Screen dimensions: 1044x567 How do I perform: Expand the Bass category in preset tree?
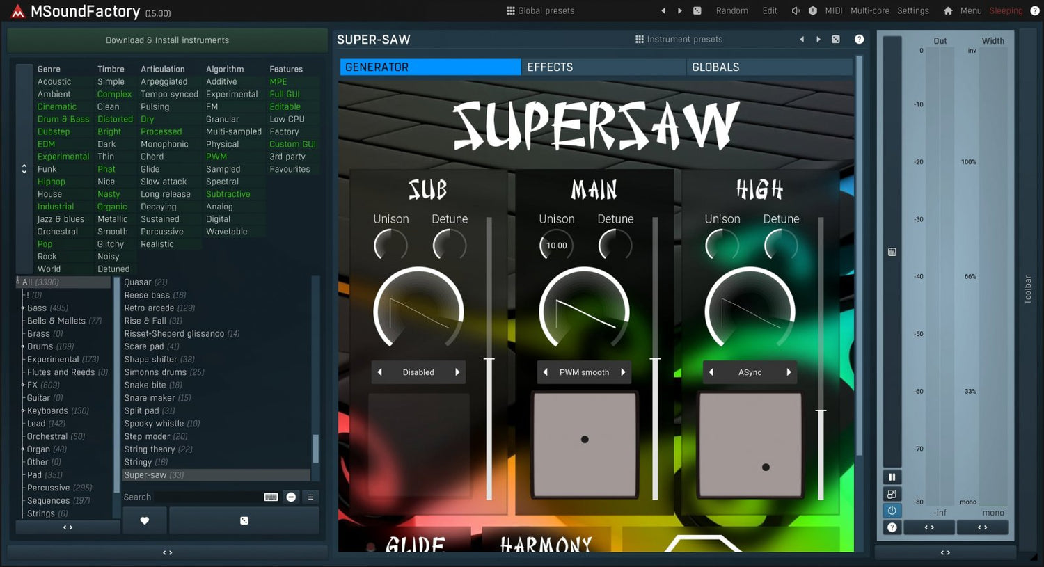point(23,308)
